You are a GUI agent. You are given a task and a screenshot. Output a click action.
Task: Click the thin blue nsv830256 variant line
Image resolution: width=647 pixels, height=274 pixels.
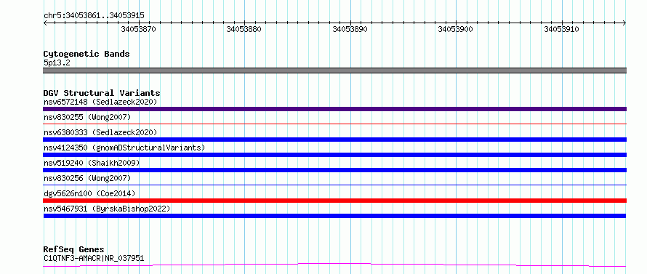pos(334,185)
